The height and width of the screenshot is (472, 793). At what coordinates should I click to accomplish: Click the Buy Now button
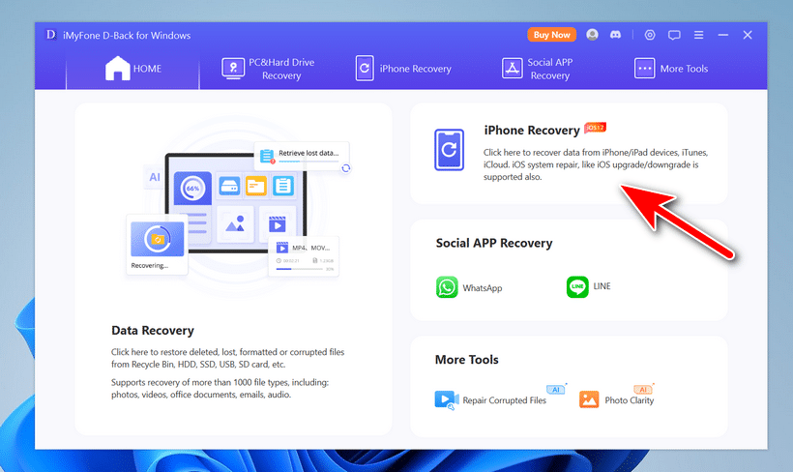tap(551, 35)
